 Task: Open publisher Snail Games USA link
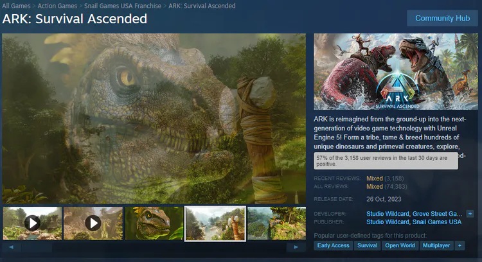pyautogui.click(x=437, y=222)
